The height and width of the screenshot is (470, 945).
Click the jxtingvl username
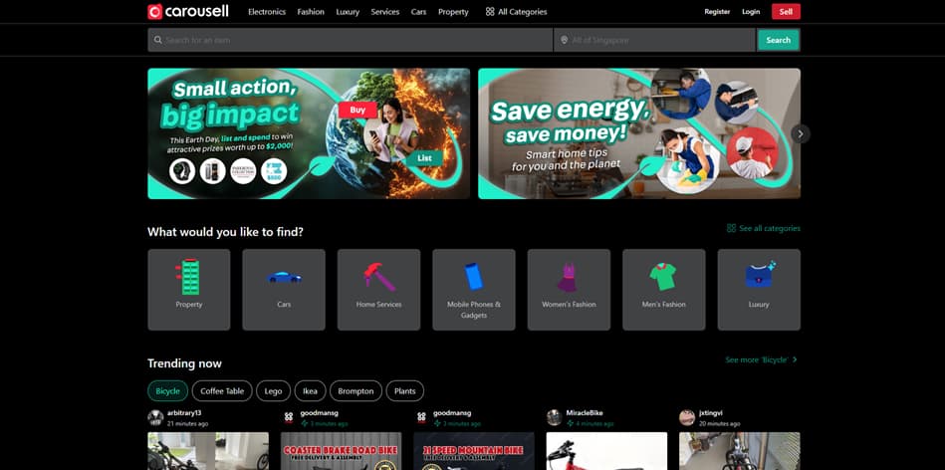click(x=711, y=413)
